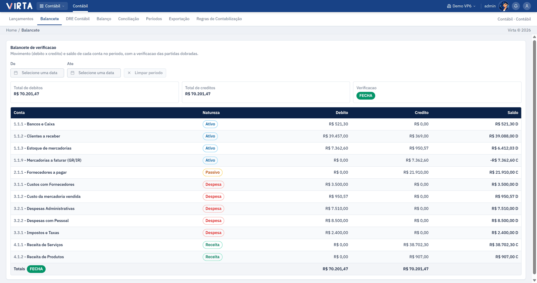Click the X icon on Limpar periodo

[x=129, y=73]
